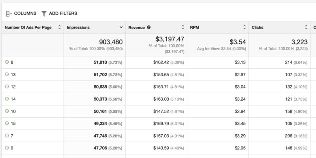Toggle sort arrows on RPM column

(245, 27)
